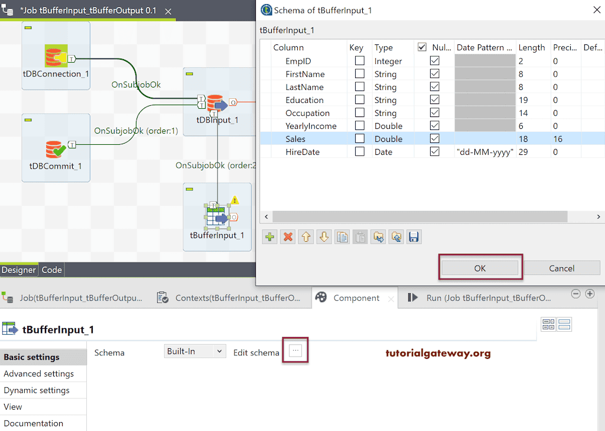Toggle Key checkbox for Sales
The height and width of the screenshot is (431, 605).
pyautogui.click(x=360, y=139)
